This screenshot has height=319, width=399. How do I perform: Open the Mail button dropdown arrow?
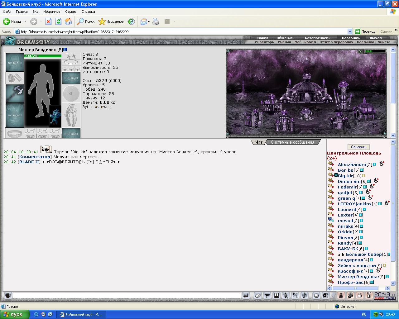(149, 21)
